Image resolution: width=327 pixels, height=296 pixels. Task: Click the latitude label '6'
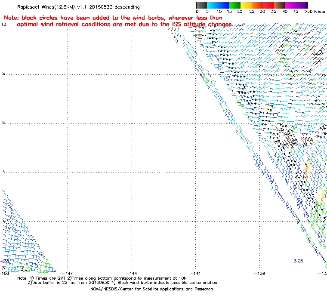coord(3,123)
